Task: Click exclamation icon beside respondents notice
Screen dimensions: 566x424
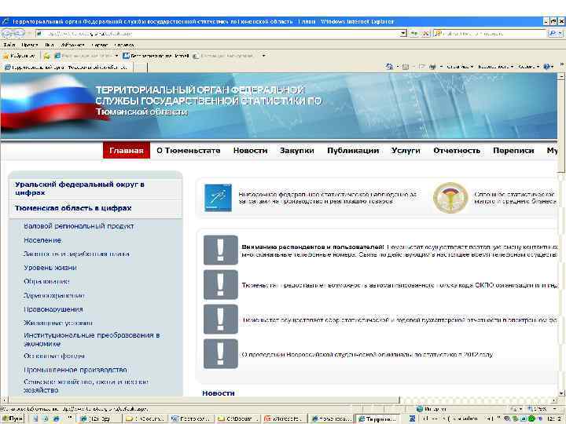Action: pos(221,250)
